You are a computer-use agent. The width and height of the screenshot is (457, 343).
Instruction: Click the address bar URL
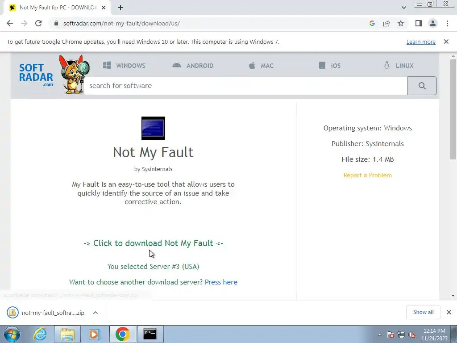[x=121, y=23]
